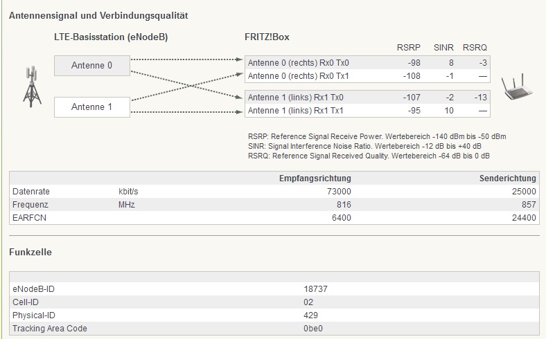
Task: Click the EARFCN value 24400
Action: (x=524, y=218)
